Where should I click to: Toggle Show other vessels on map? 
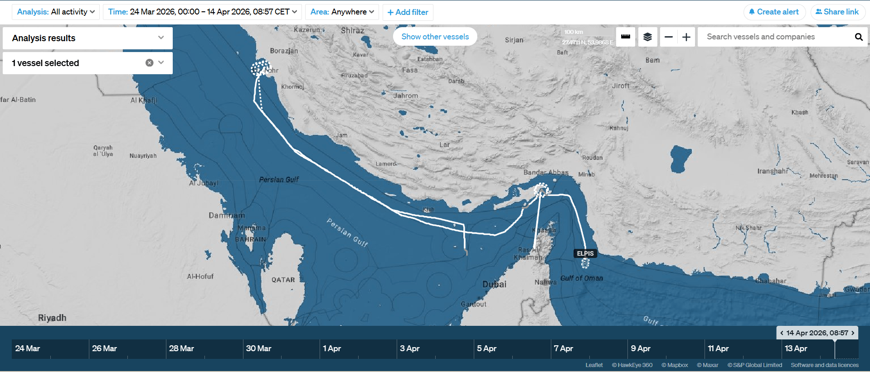point(435,37)
